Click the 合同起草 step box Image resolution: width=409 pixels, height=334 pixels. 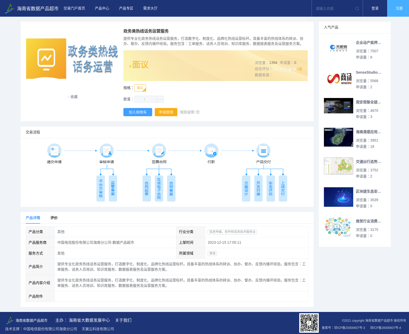[x=147, y=188]
